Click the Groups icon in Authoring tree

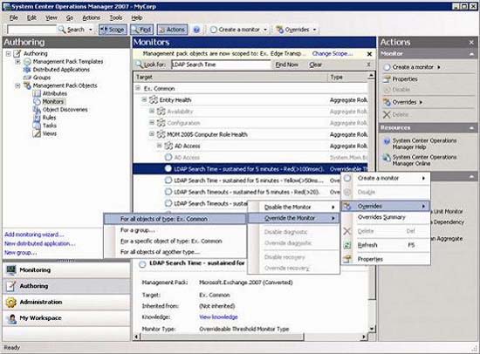pyautogui.click(x=27, y=78)
